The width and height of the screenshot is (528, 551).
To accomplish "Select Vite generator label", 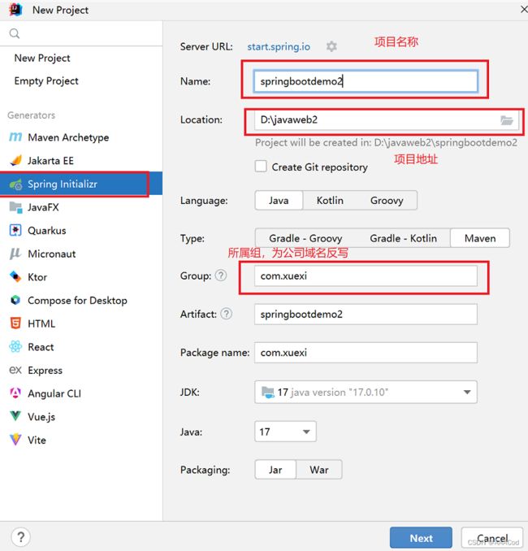I will tap(37, 440).
